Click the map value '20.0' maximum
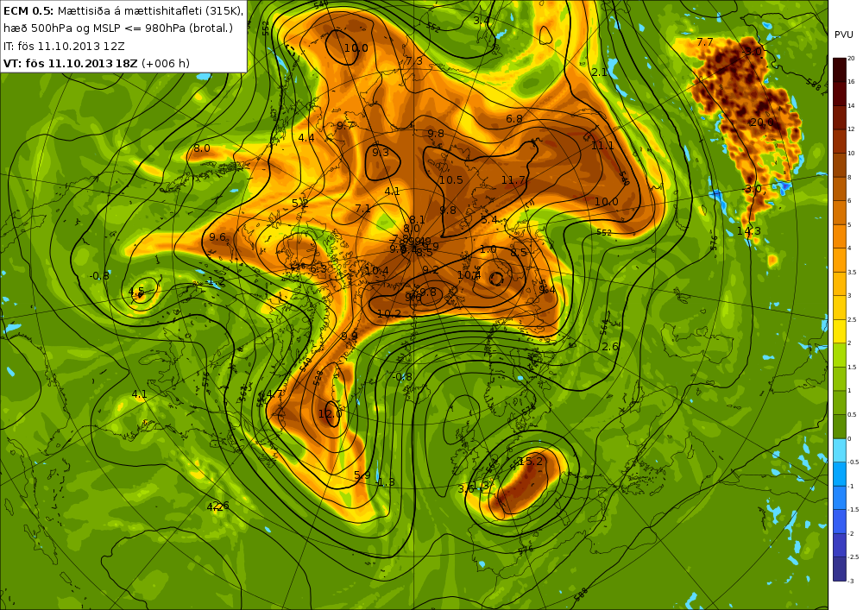The image size is (863, 610). [x=762, y=123]
